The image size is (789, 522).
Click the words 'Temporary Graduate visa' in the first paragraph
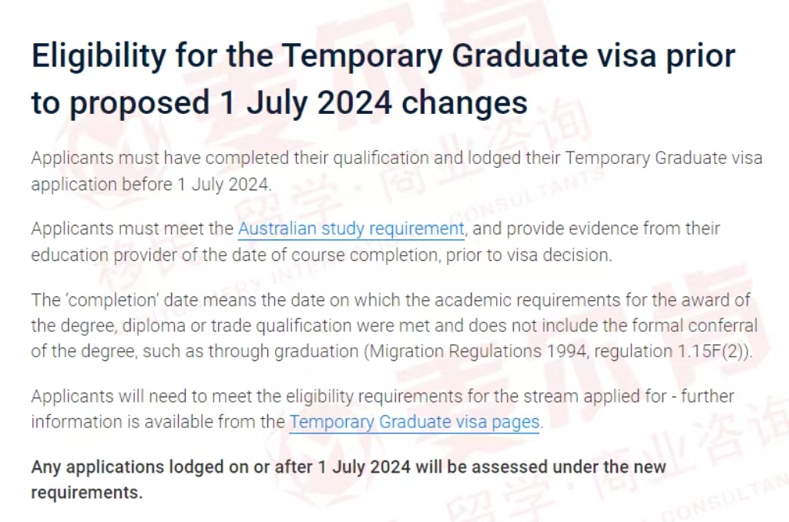coord(663,159)
